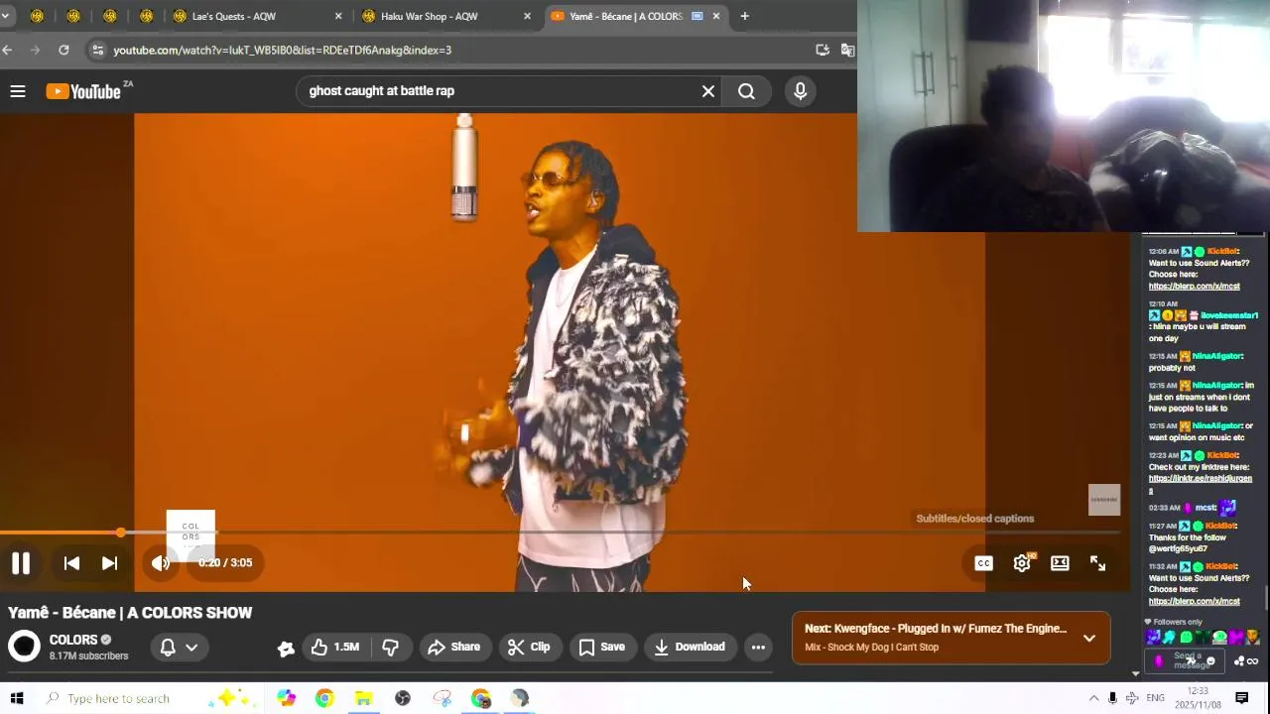Open the next video Kwengface title
Image resolution: width=1270 pixels, height=714 pixels.
[936, 629]
